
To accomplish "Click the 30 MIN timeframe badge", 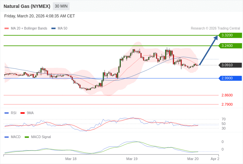I will coord(61,6).
